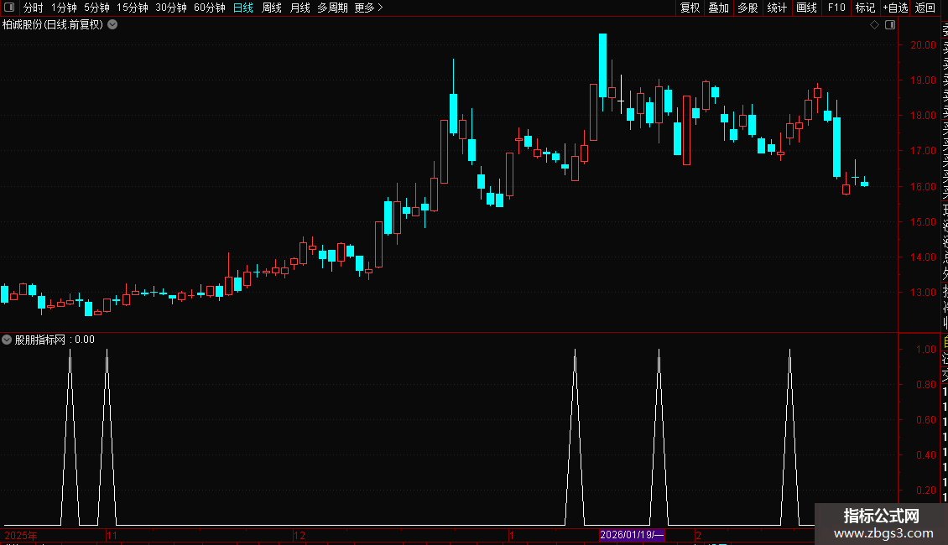
Task: Click the 20.00 price axis label
Action: pyautogui.click(x=923, y=44)
